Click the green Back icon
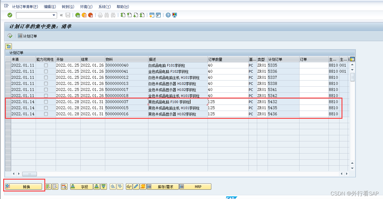383x199 pixels. coord(77,15)
